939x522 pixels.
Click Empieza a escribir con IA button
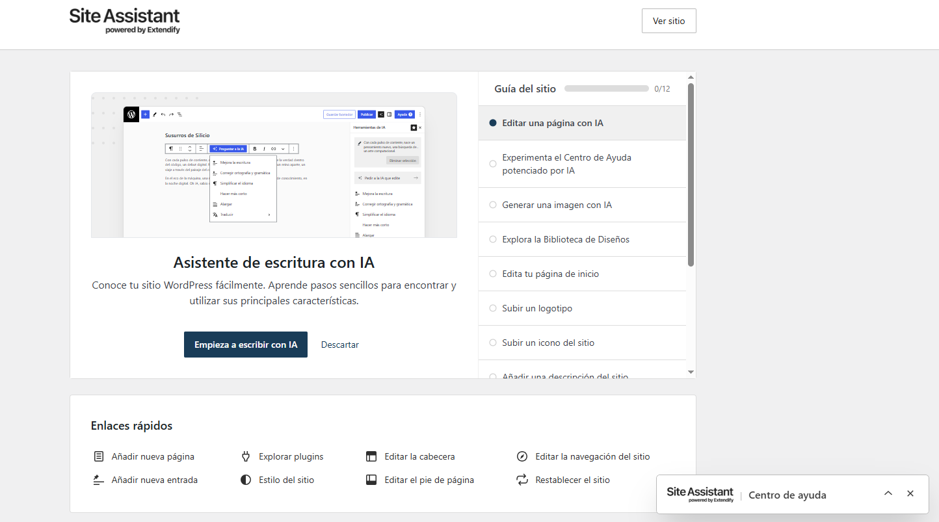click(246, 345)
